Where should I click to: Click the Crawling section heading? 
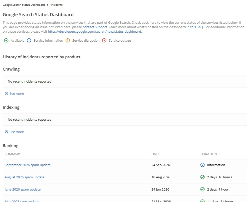pyautogui.click(x=11, y=69)
